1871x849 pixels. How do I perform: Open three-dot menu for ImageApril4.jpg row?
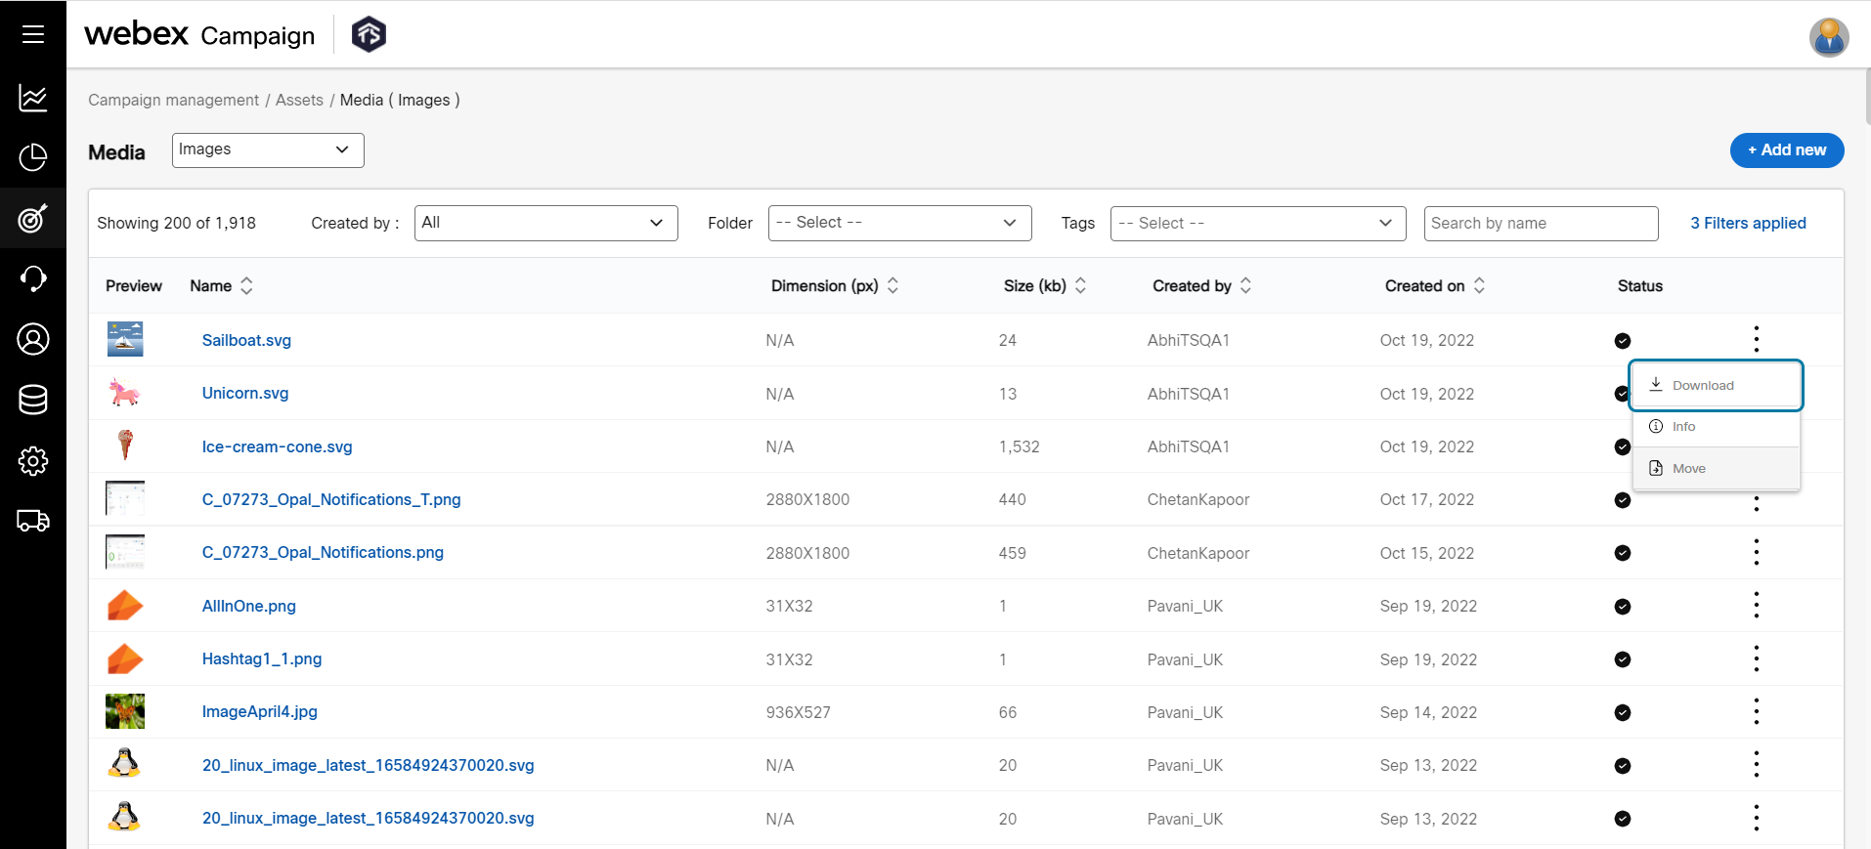pos(1757,711)
